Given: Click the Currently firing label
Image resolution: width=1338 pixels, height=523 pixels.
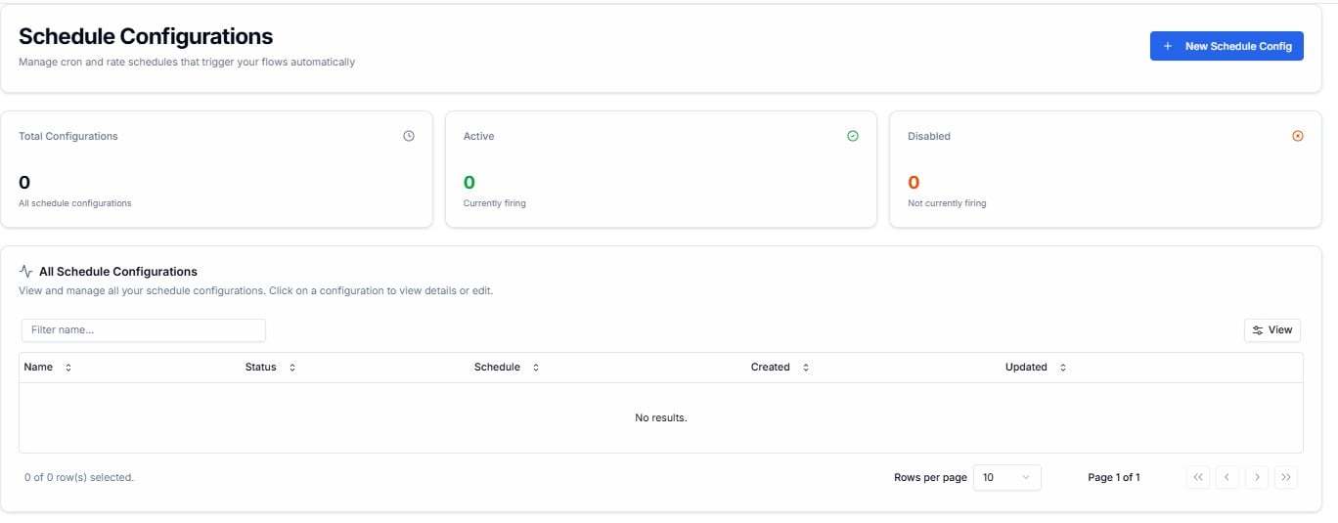Looking at the screenshot, I should click(495, 203).
